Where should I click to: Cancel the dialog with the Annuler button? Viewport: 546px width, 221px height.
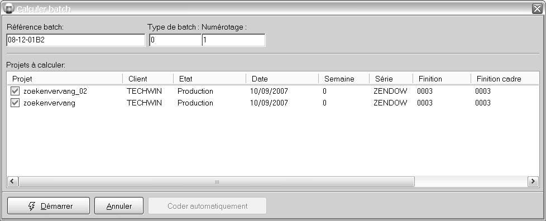click(x=119, y=206)
